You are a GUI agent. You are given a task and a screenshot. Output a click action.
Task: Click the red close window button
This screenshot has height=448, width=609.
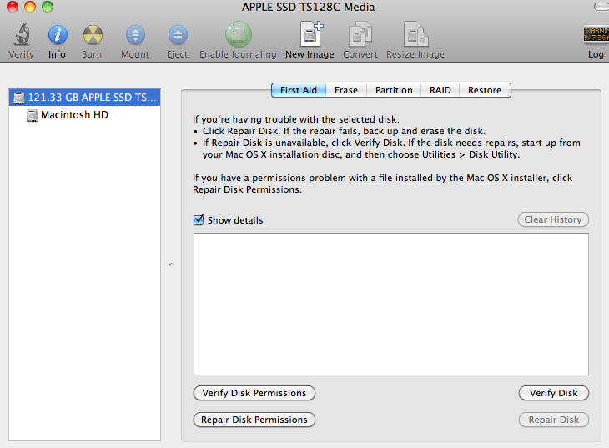tap(13, 7)
